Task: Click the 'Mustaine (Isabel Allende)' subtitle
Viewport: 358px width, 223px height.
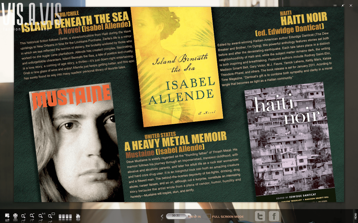Action: tap(165, 151)
